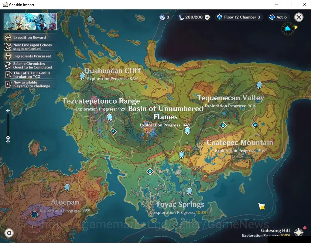Click Galesong Hill region name
Screen dimensions: 311x243
click(x=275, y=231)
